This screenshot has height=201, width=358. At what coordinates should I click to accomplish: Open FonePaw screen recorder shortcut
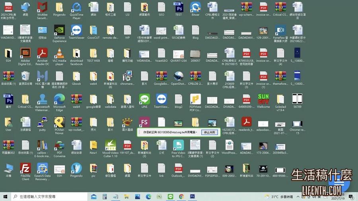[x=280, y=33]
